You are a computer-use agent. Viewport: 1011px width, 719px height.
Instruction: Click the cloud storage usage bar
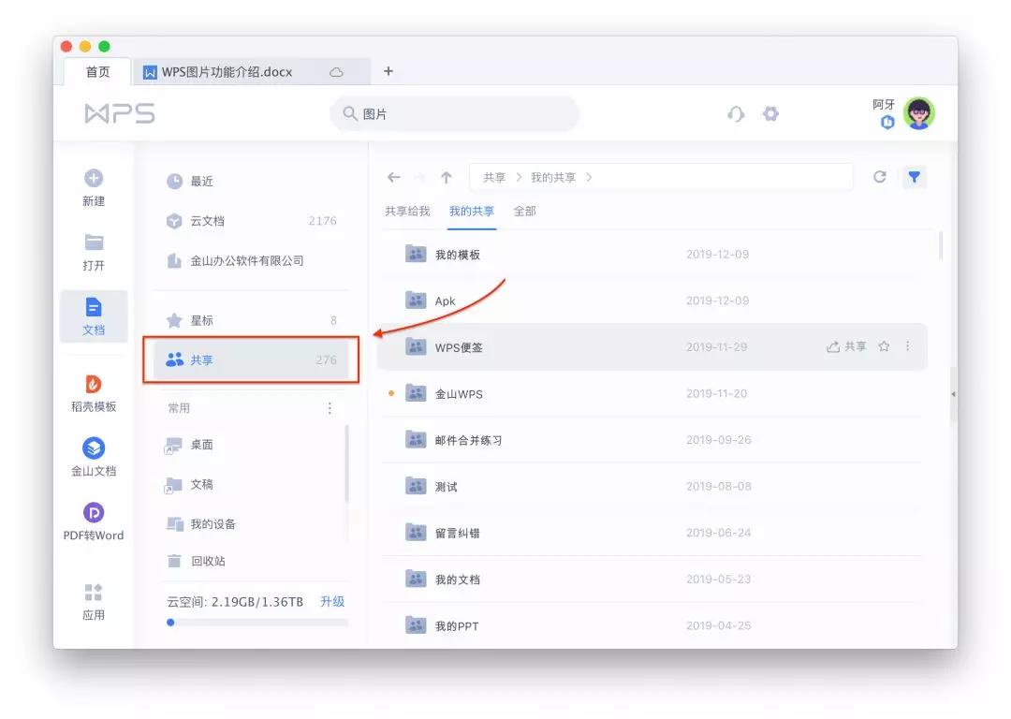tap(253, 621)
